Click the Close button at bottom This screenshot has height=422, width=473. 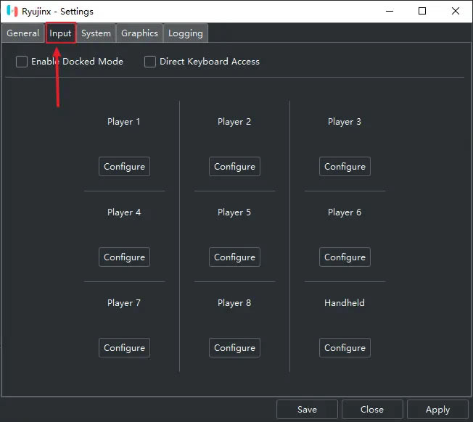click(372, 410)
